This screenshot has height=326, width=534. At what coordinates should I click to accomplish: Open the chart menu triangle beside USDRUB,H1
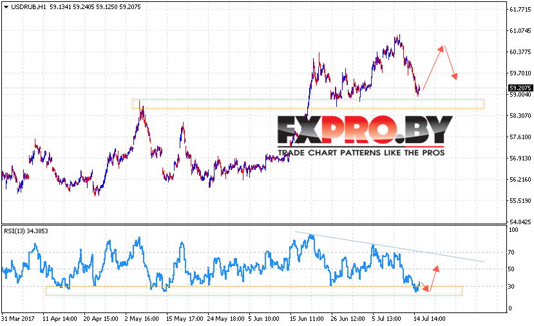point(6,7)
